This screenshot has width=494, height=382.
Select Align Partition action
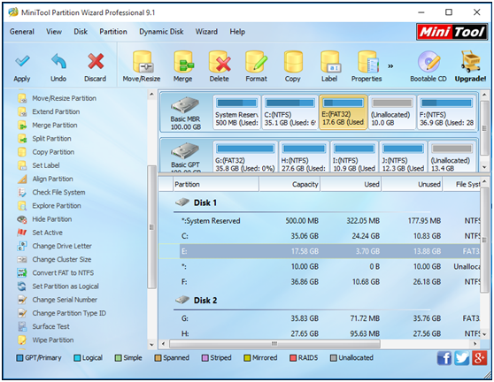[45, 179]
